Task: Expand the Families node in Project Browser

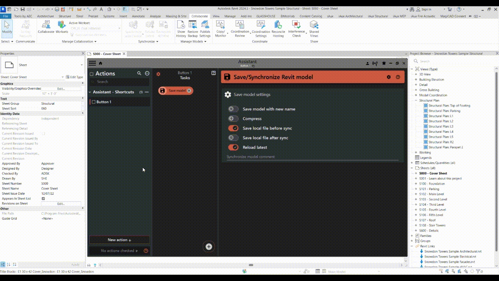Action: (412, 236)
